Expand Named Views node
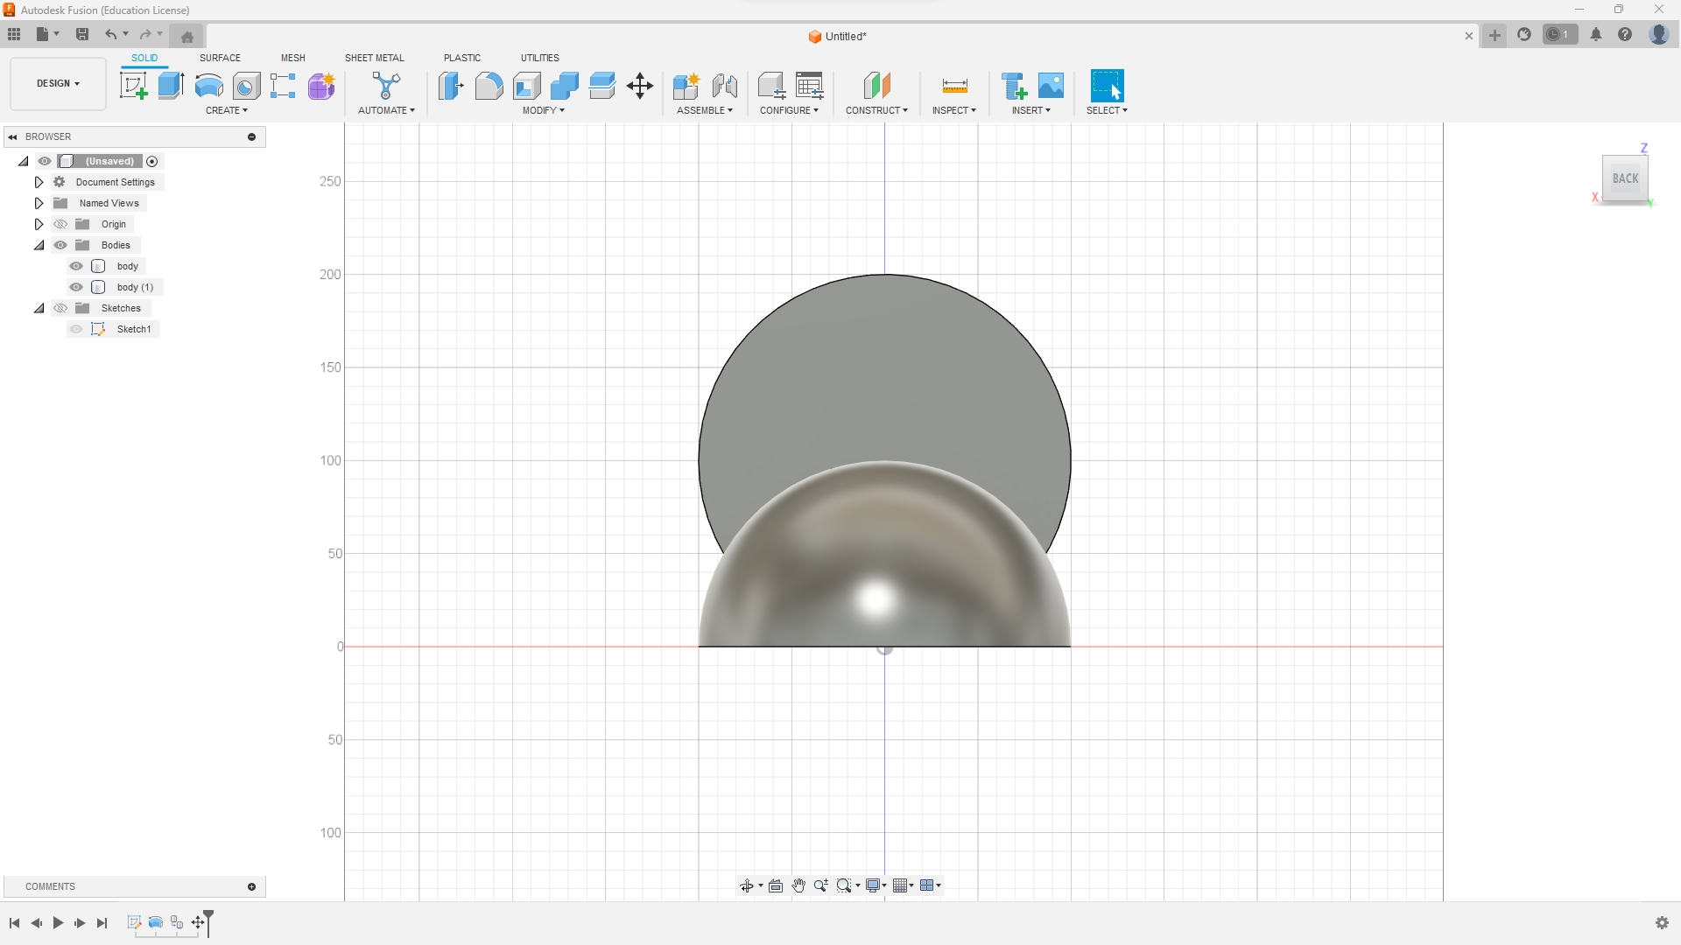This screenshot has width=1681, height=945. click(x=39, y=203)
